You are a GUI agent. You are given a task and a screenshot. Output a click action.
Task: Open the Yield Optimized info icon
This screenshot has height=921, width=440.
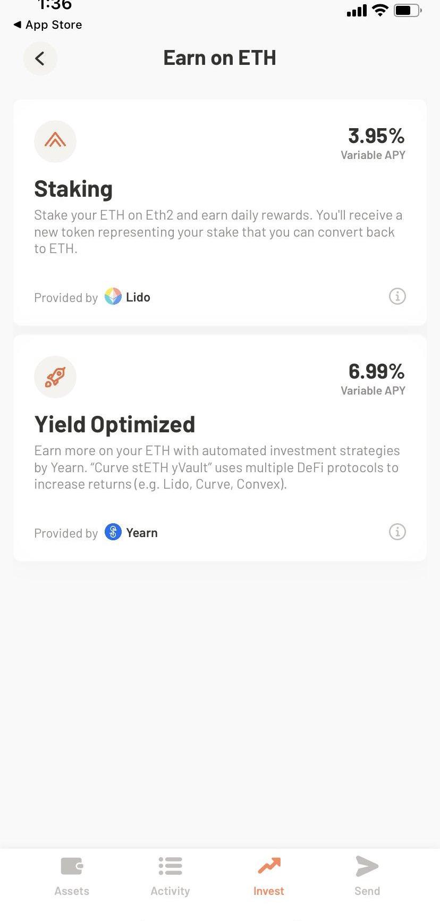pyautogui.click(x=397, y=532)
